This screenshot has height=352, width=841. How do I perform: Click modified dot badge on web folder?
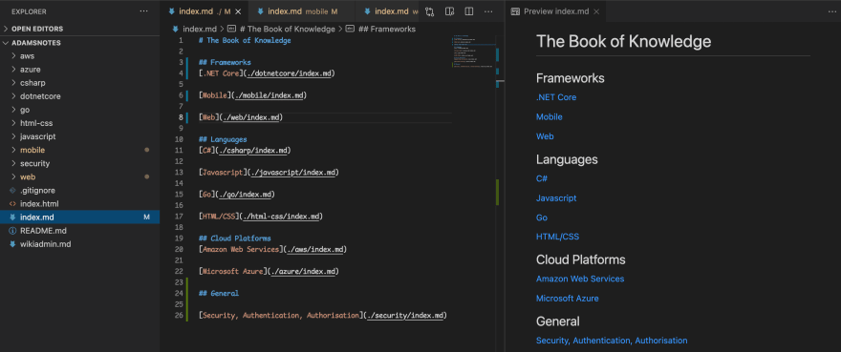(x=147, y=176)
